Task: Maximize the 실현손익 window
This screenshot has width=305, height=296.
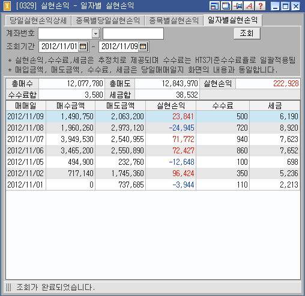Action: pyautogui.click(x=285, y=6)
